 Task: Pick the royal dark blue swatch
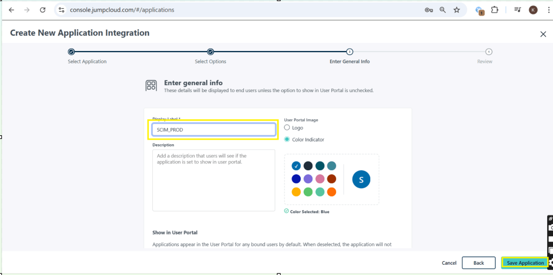tap(296, 179)
